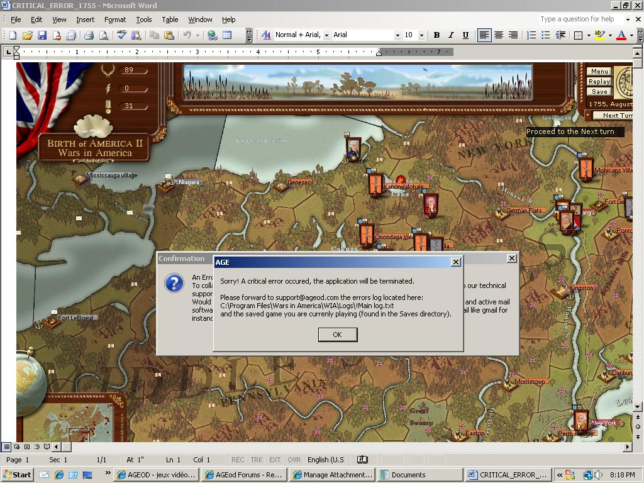Enable overtype mode via OVR indicator

point(294,460)
